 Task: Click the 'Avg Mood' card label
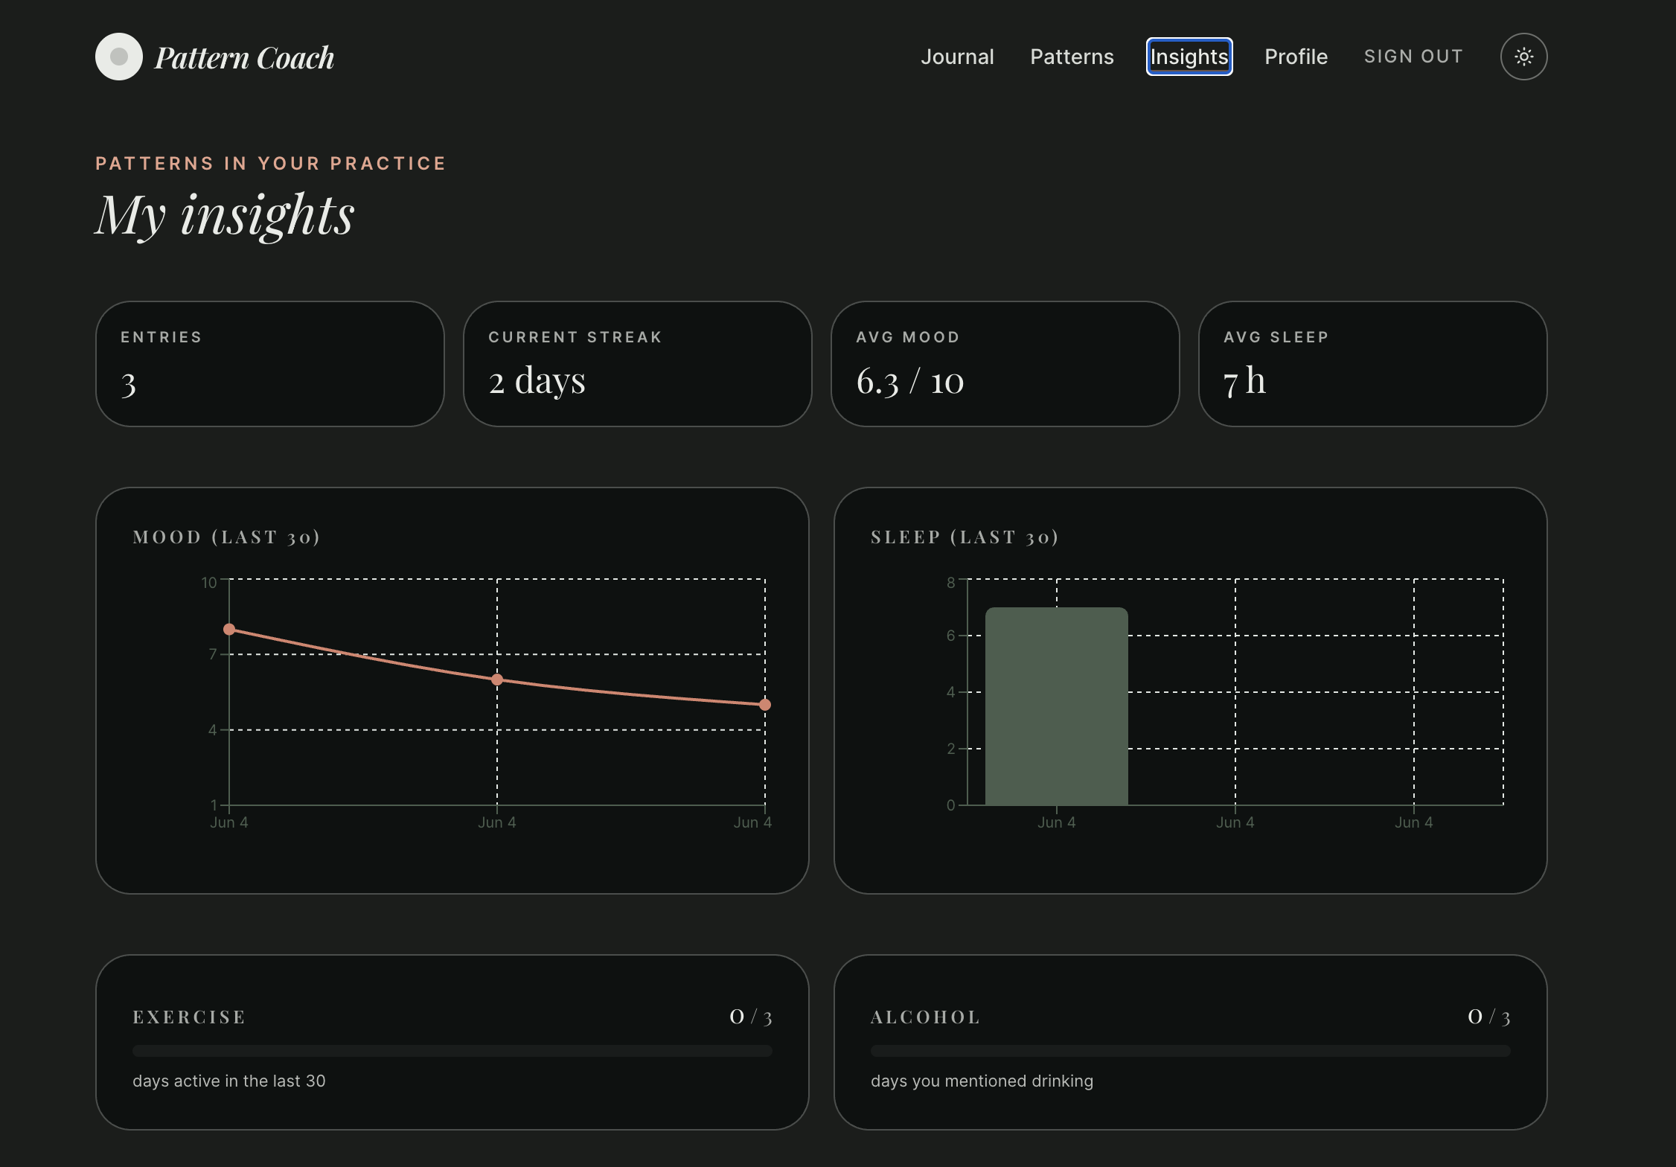pyautogui.click(x=908, y=337)
